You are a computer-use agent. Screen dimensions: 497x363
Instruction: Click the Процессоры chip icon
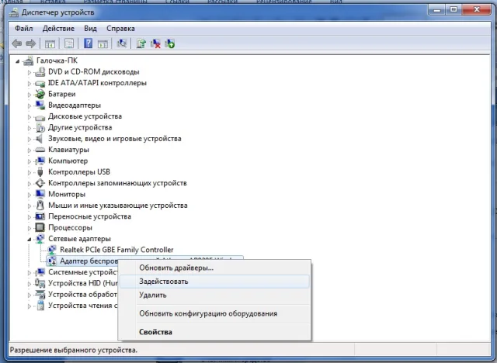(40, 227)
